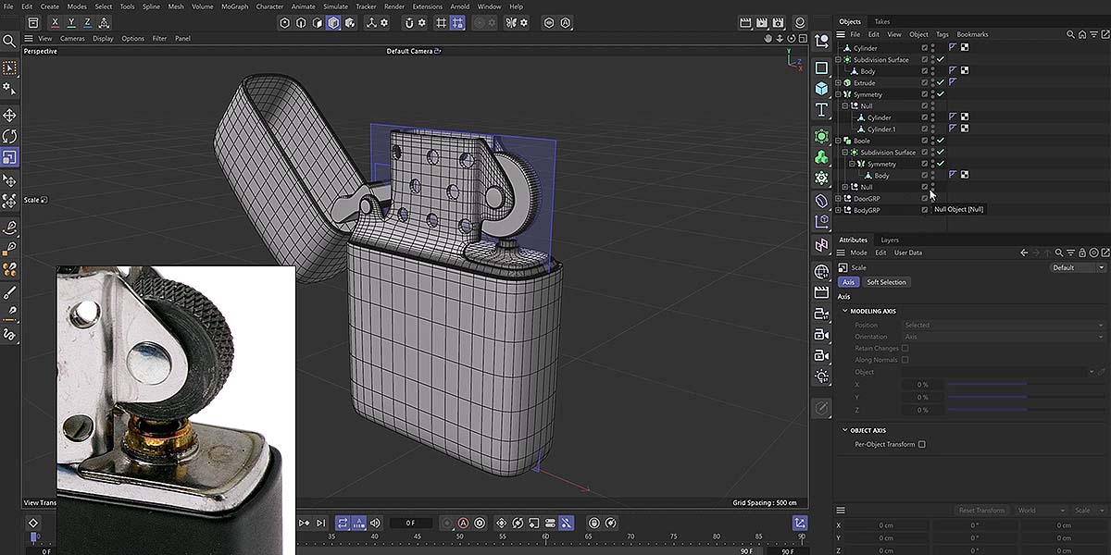Screen dimensions: 1111x555
Task: Toggle the Y axis lock
Action: 71,22
